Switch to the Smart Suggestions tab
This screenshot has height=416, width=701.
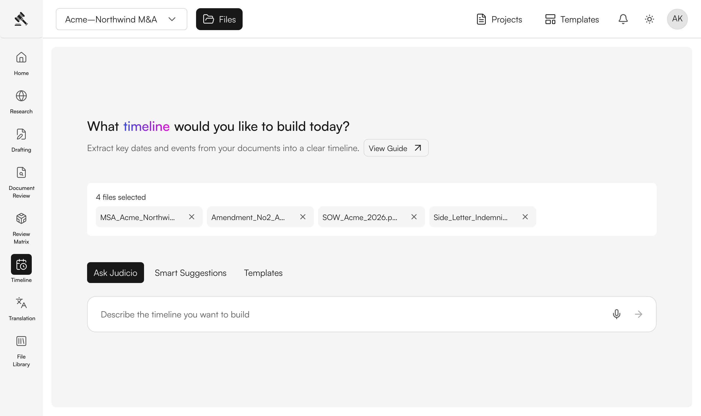coord(191,273)
